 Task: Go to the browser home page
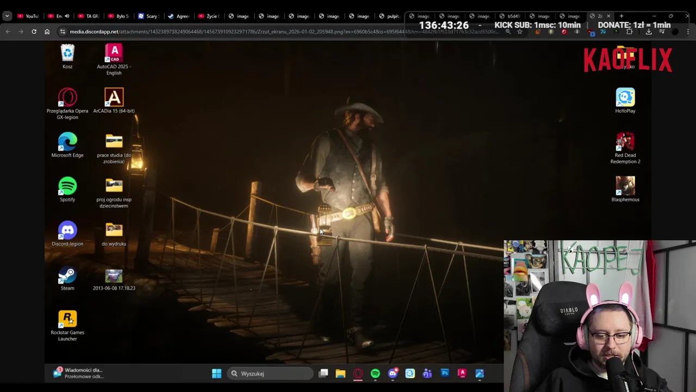(x=47, y=32)
